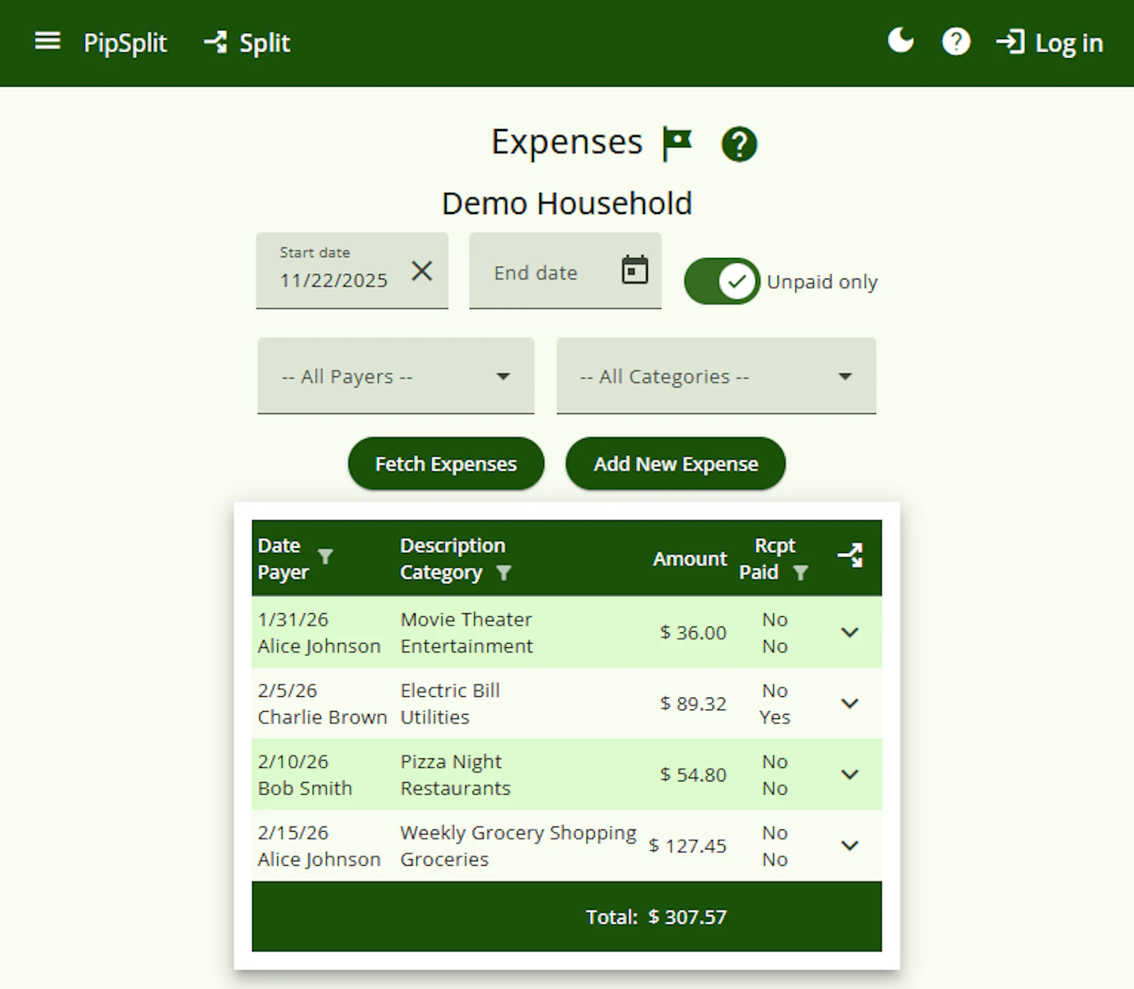Screen dimensions: 1134x989
Task: Click the "Groceries" category text
Action: (x=444, y=859)
